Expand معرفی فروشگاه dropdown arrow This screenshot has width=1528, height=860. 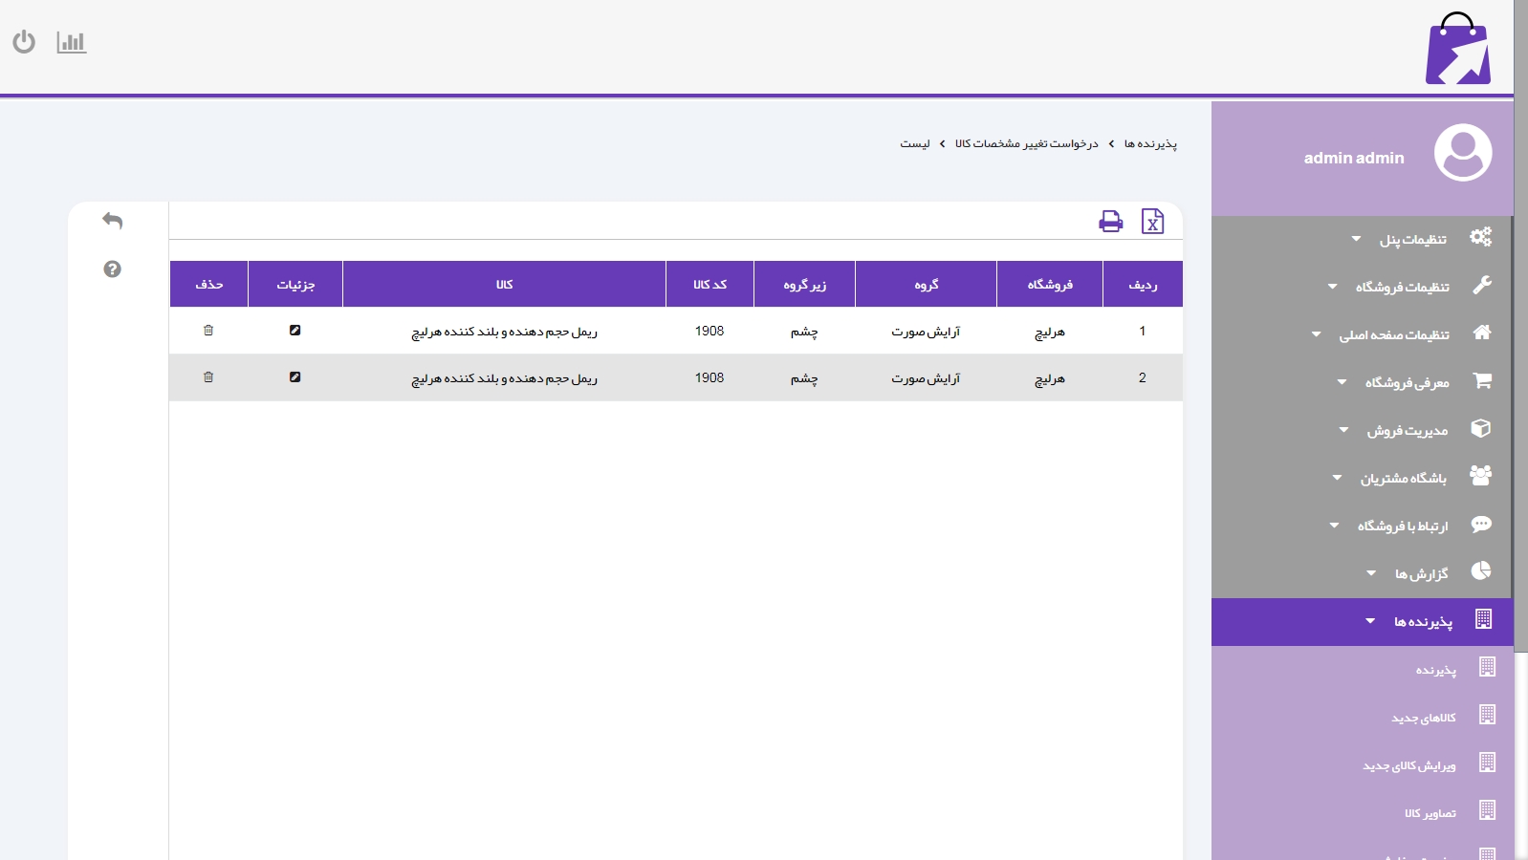click(x=1342, y=382)
